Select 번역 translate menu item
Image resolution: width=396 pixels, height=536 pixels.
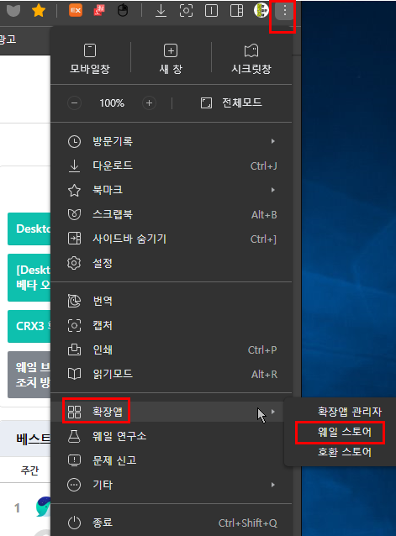171,301
